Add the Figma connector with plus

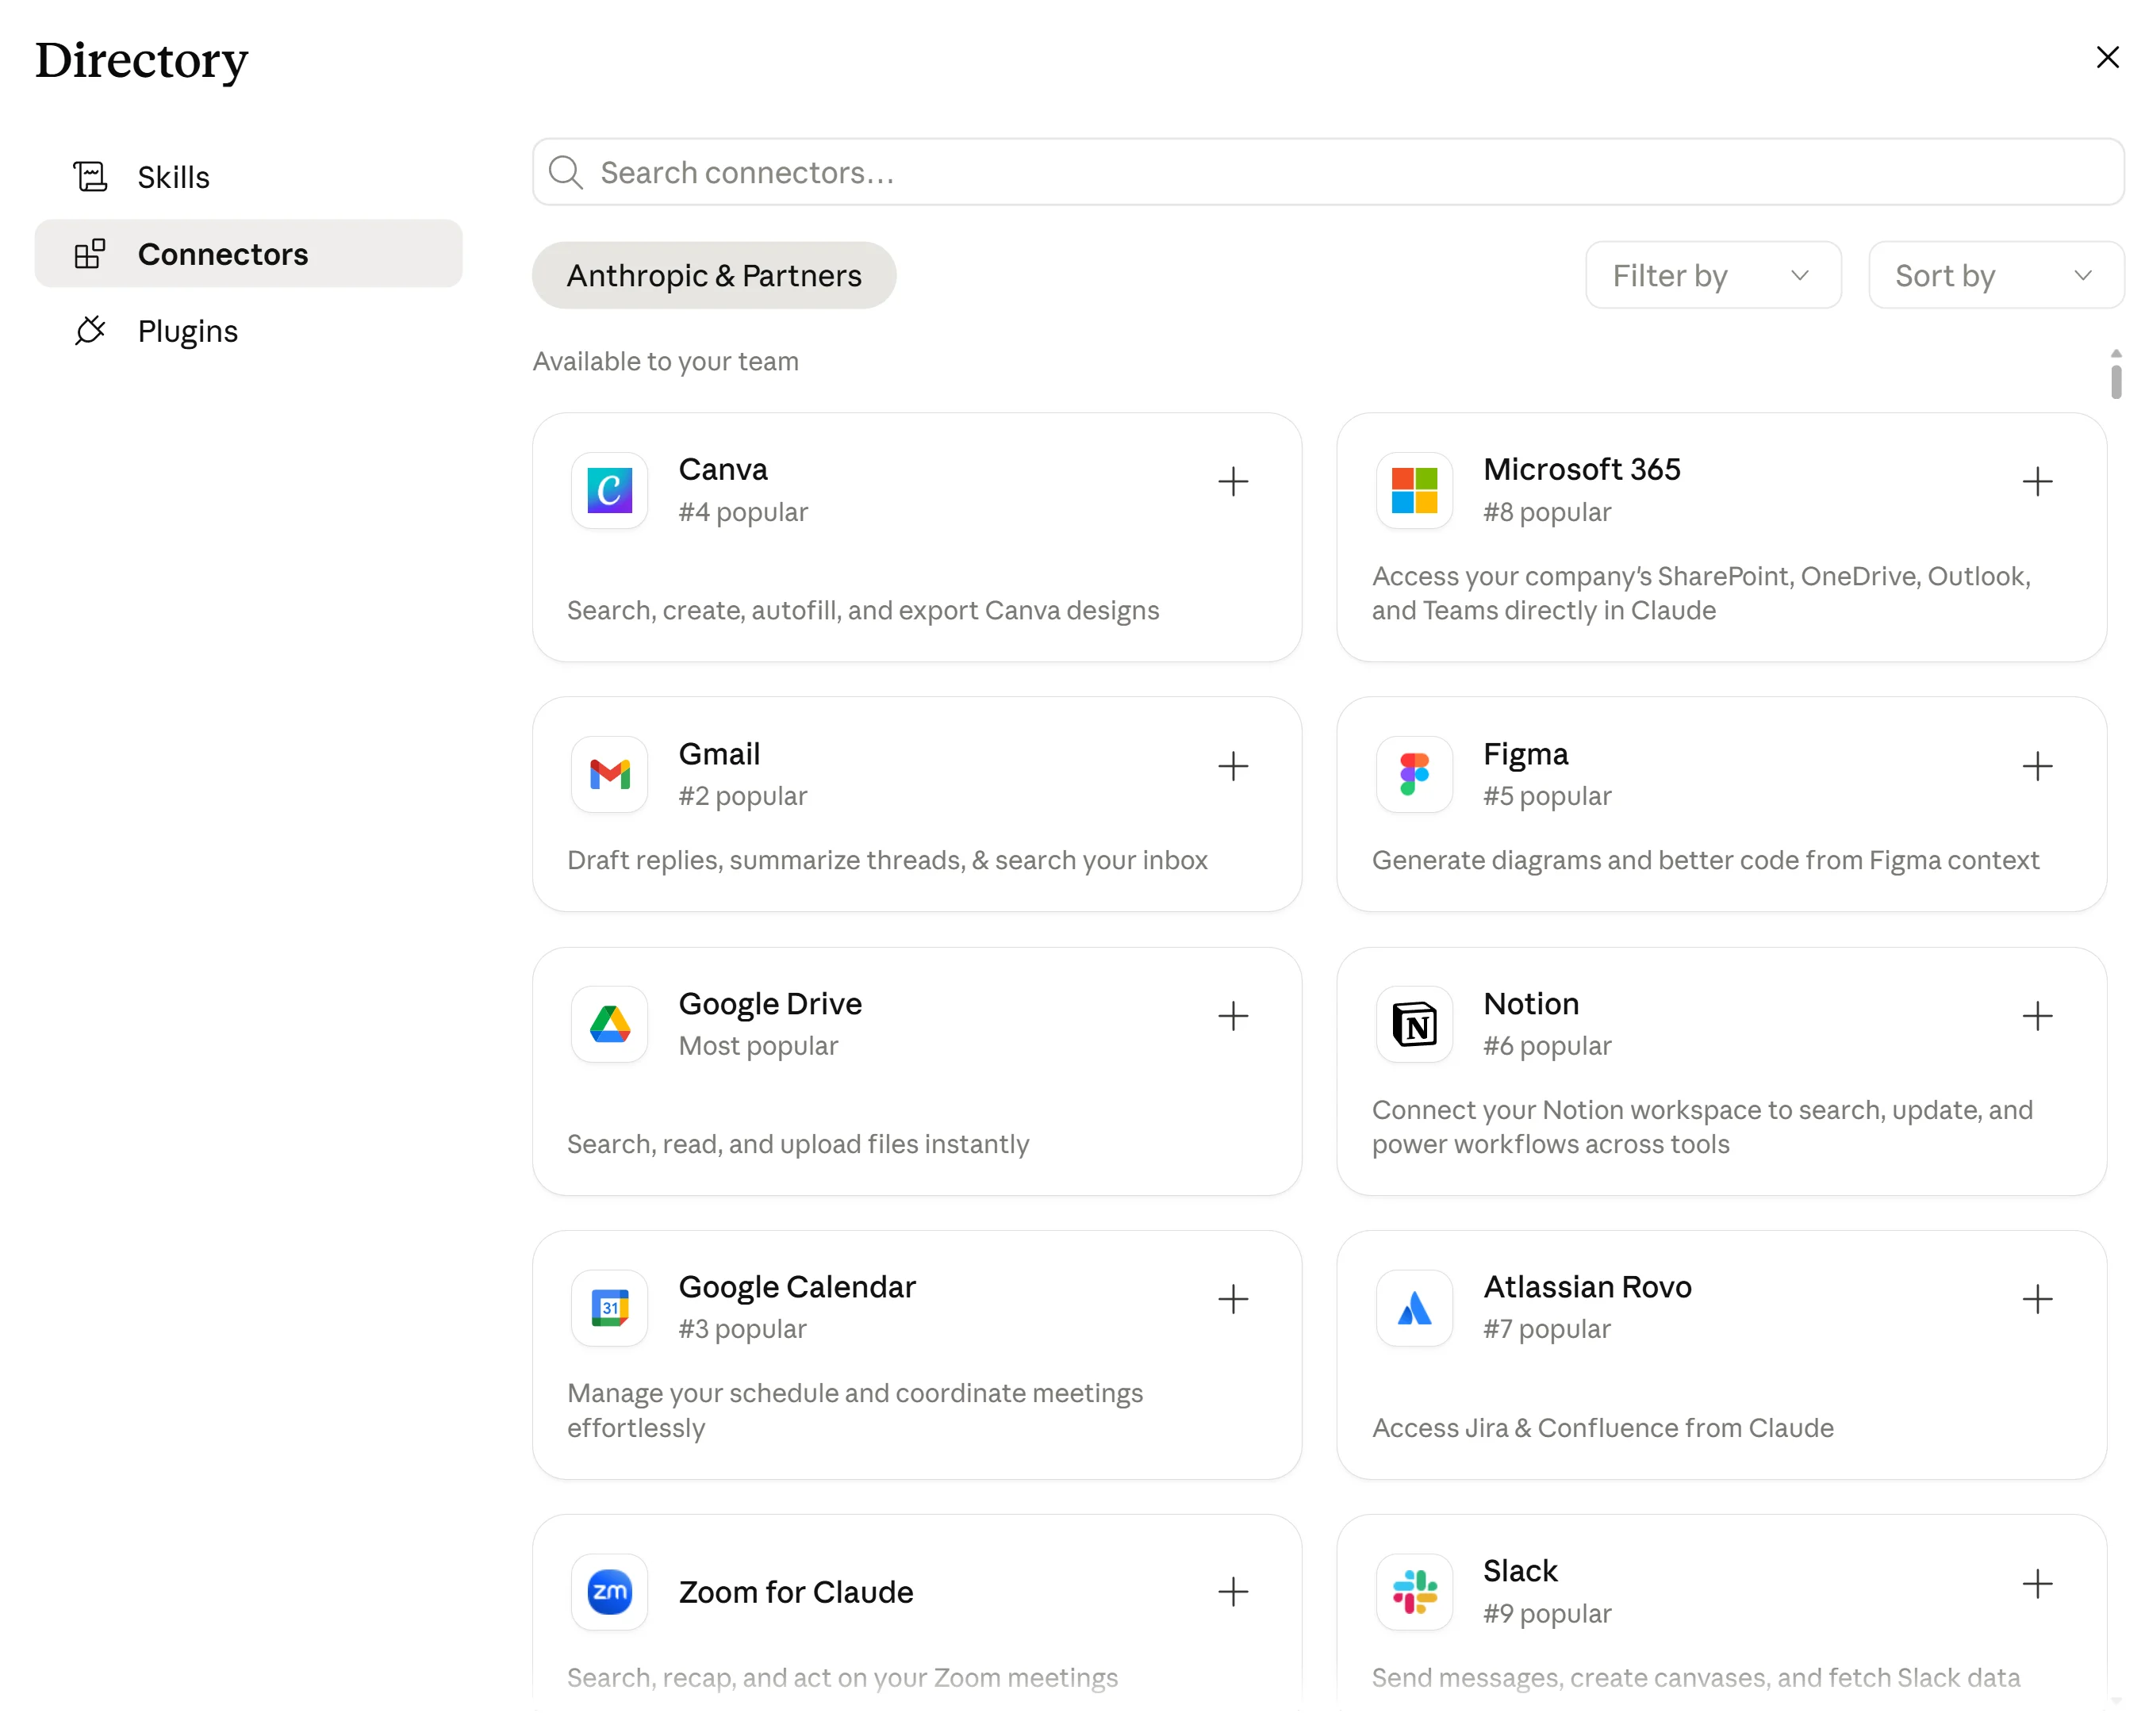[x=2037, y=766]
